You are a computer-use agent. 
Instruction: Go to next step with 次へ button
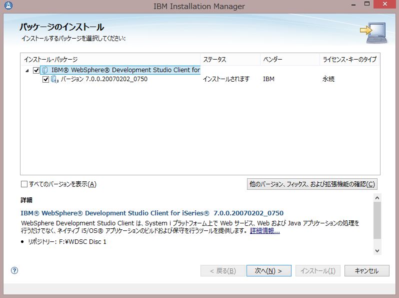(x=268, y=271)
